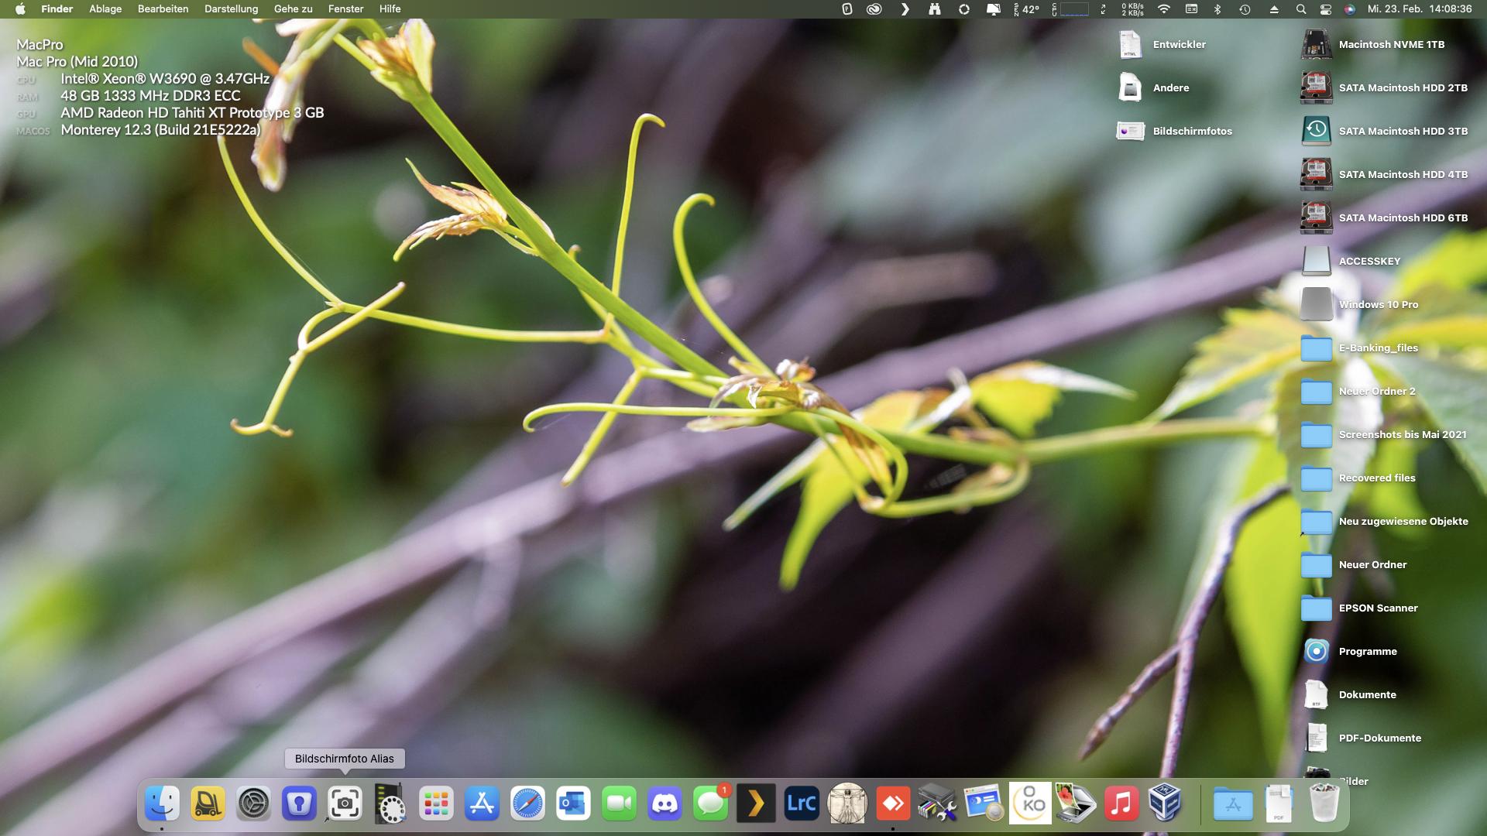This screenshot has height=836, width=1487.
Task: Open the Plex app in Dock
Action: coord(756,804)
